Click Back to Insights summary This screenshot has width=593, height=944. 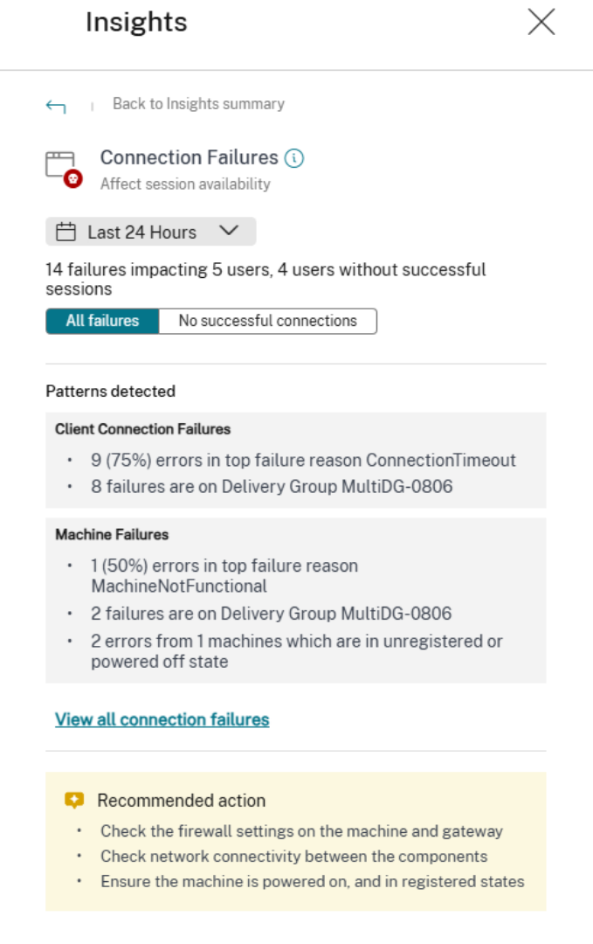197,104
